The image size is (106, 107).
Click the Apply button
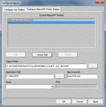pyautogui.click(x=96, y=102)
